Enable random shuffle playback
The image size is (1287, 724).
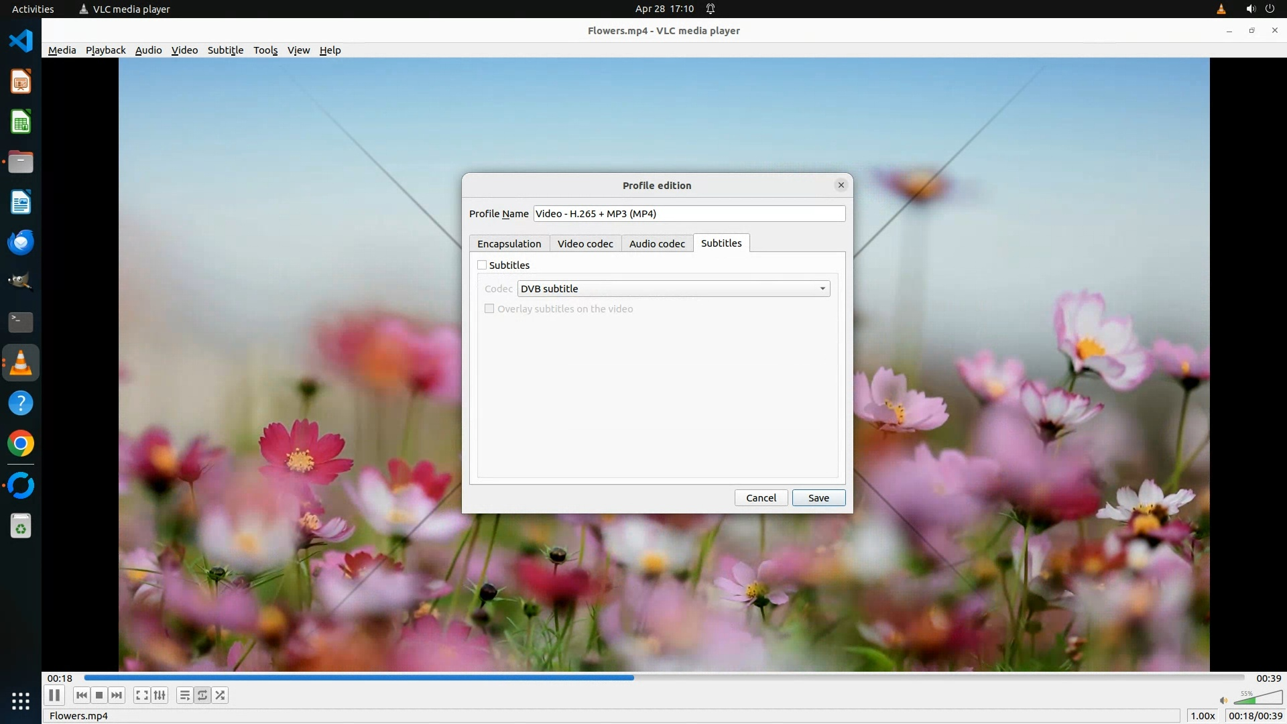(x=221, y=695)
